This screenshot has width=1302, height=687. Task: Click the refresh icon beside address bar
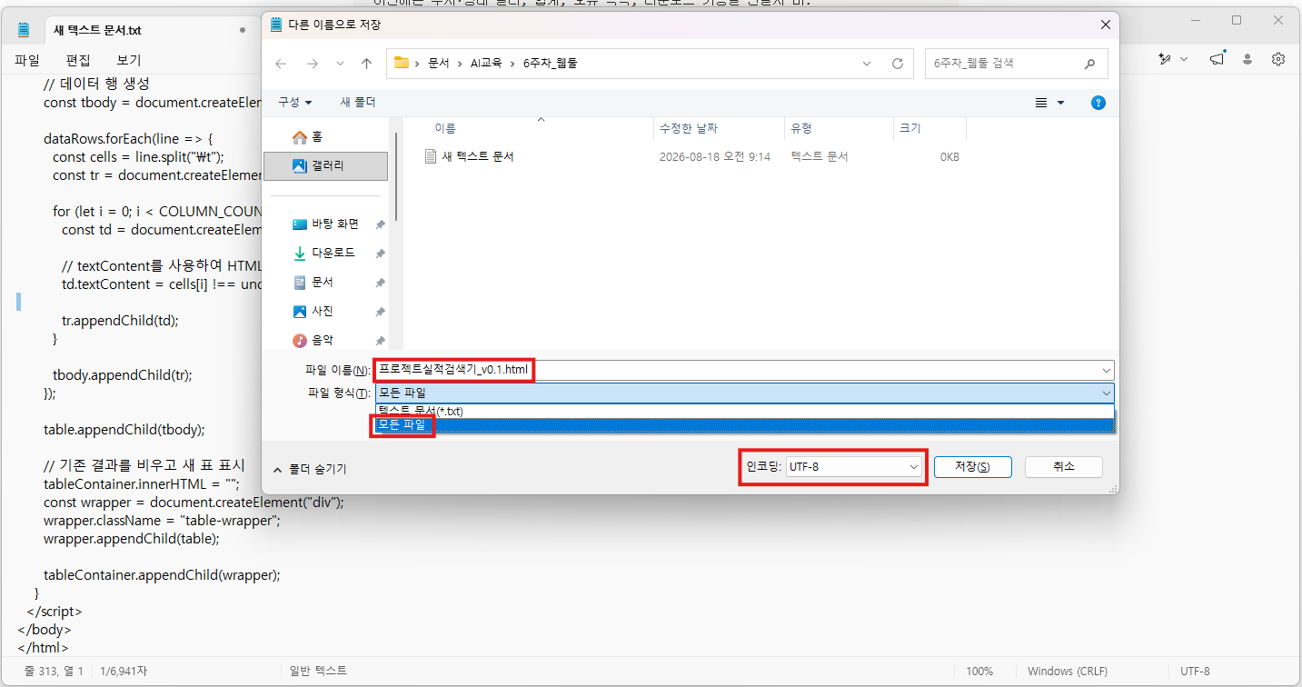(x=898, y=64)
